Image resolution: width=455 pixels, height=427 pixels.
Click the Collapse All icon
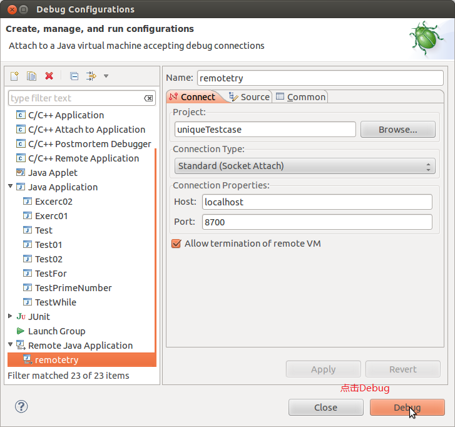point(74,76)
